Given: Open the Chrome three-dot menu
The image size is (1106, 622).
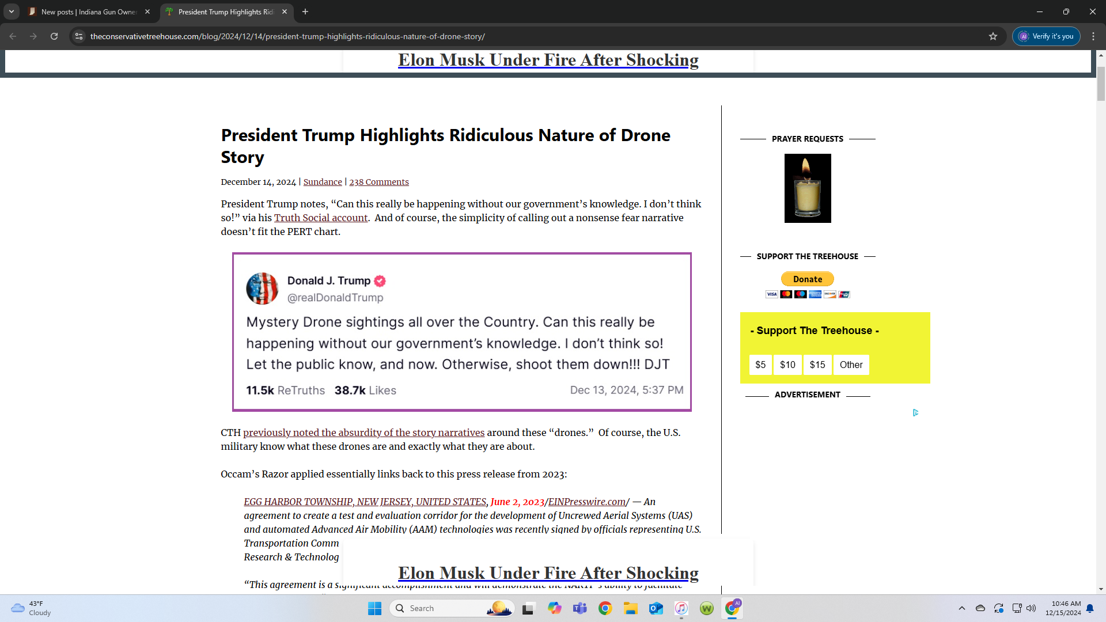Looking at the screenshot, I should (x=1093, y=36).
